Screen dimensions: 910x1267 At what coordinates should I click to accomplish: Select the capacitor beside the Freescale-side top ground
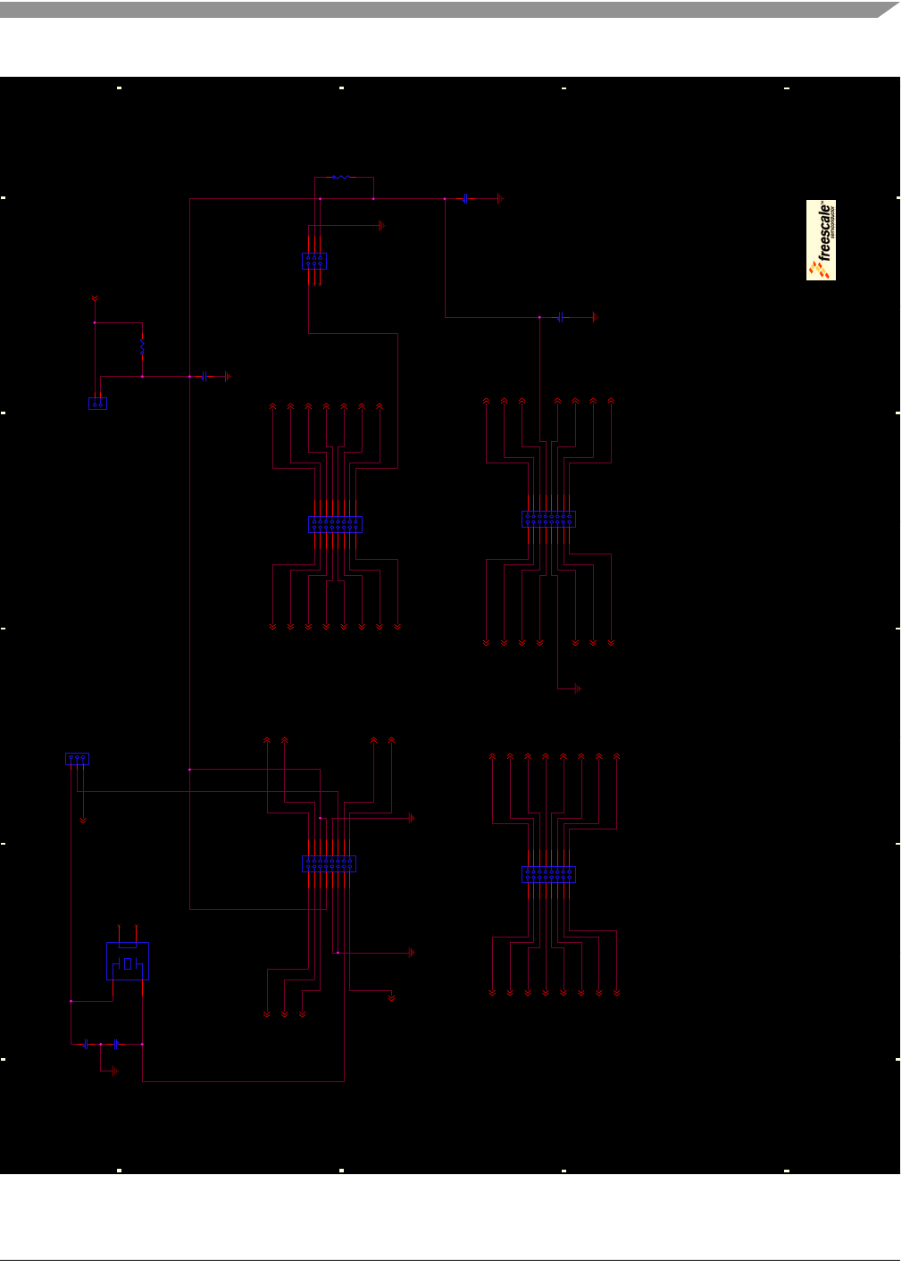465,199
